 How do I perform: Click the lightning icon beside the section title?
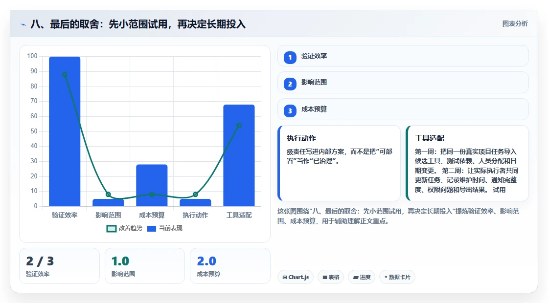point(23,24)
